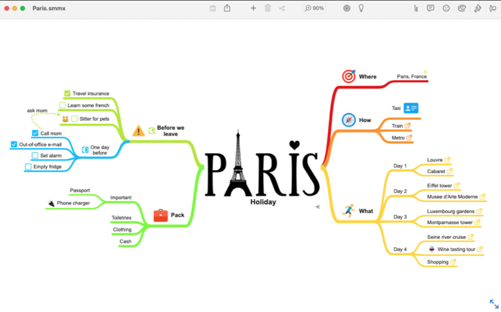The image size is (501, 312).
Task: Open the Louvre external link
Action: click(x=447, y=160)
